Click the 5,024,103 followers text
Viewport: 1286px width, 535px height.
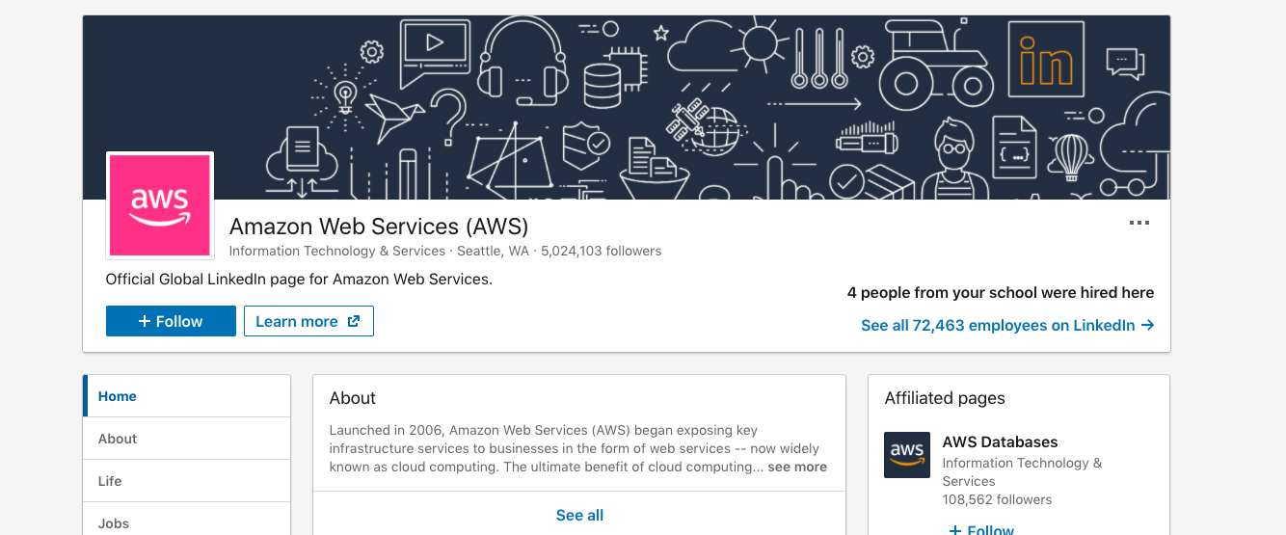pyautogui.click(x=602, y=251)
